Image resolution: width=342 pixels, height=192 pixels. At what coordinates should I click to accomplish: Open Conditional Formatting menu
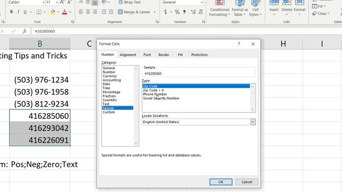click(220, 9)
